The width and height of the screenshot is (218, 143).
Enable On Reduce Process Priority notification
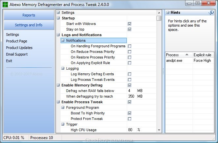click(129, 52)
